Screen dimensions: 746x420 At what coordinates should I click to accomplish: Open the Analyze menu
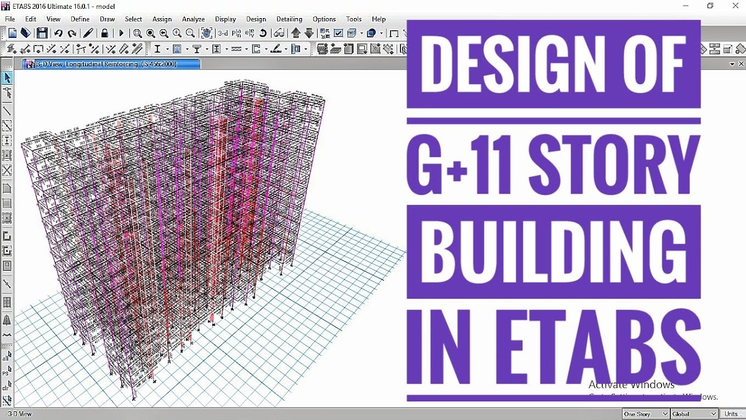coord(193,19)
